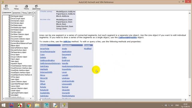192x108 pixels.
Task: Open the GetXData method link
Action: (x=44, y=66)
